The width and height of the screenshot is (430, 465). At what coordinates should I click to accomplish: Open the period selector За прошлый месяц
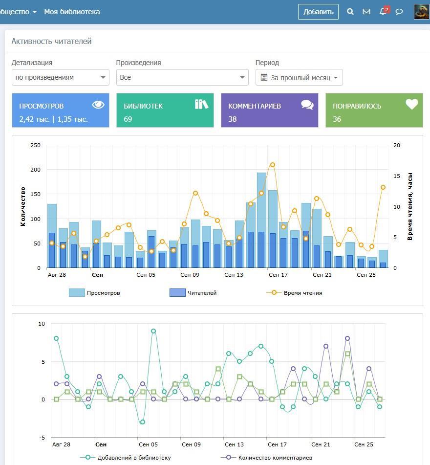point(299,77)
